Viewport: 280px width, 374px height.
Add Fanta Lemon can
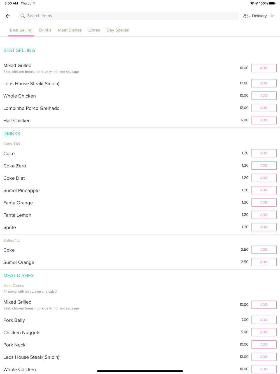click(264, 215)
